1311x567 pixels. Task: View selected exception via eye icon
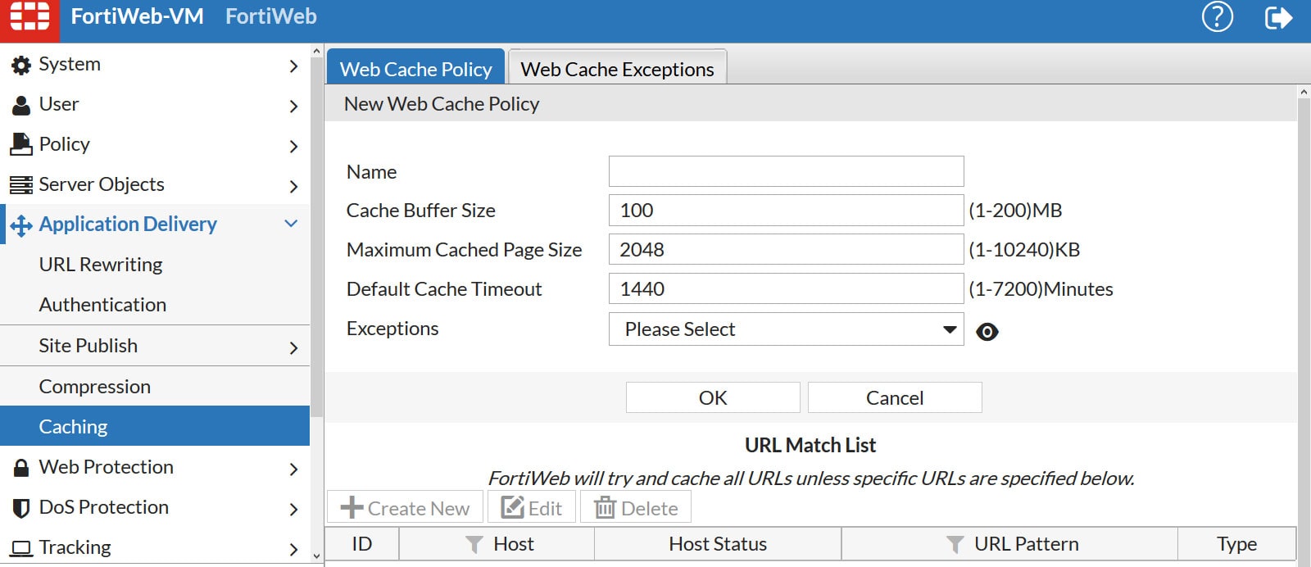pyautogui.click(x=987, y=332)
